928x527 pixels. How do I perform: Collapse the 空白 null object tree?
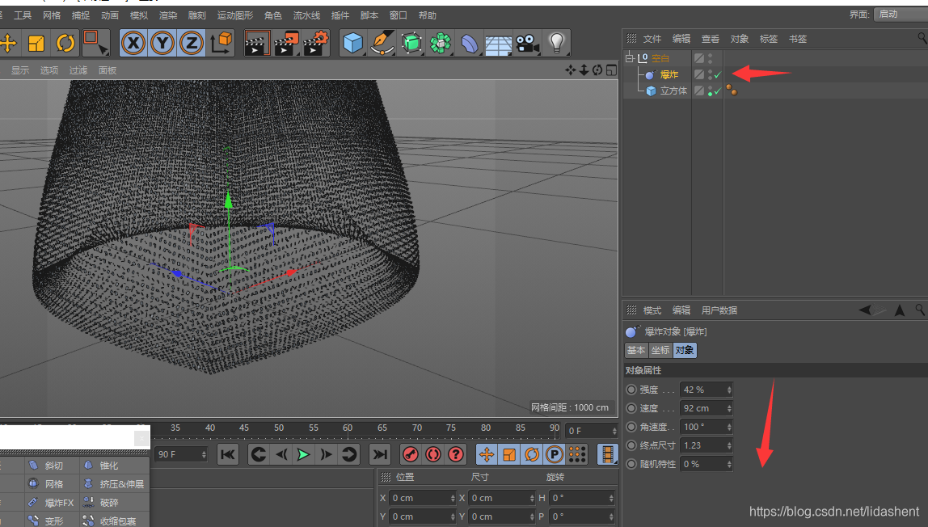coord(631,58)
